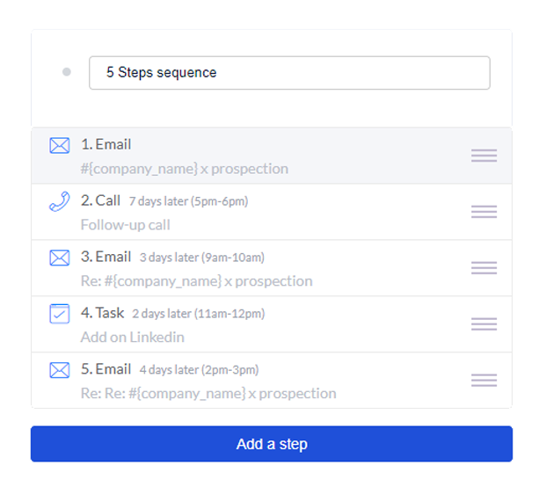The width and height of the screenshot is (546, 487).
Task: Click the reorder handle on step 3 Email
Action: 484,268
